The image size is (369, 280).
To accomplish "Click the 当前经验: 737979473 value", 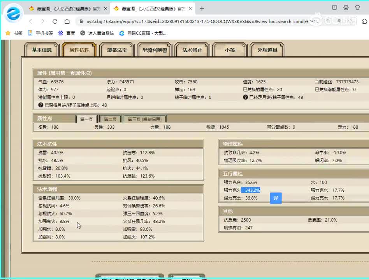I will pyautogui.click(x=337, y=82).
